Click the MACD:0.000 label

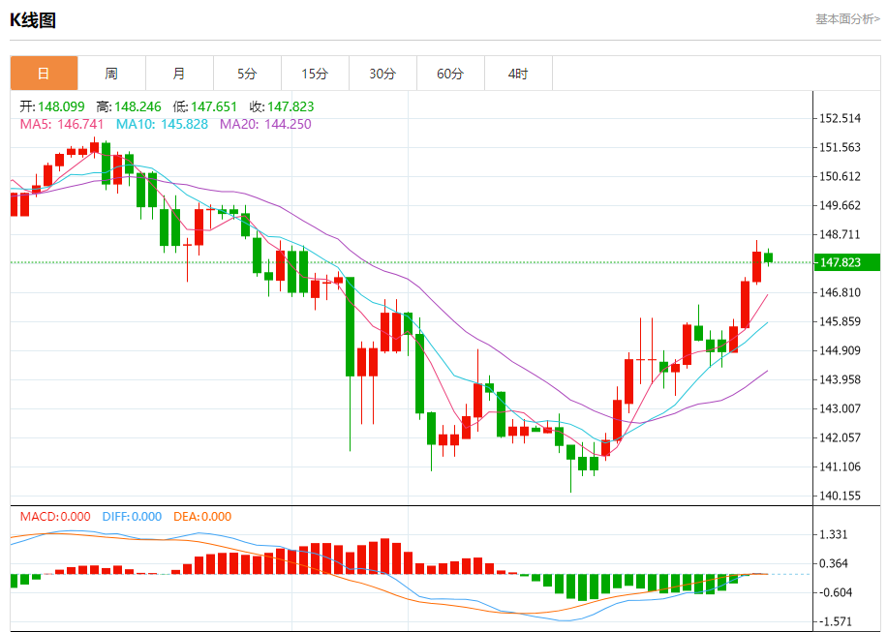coord(55,516)
